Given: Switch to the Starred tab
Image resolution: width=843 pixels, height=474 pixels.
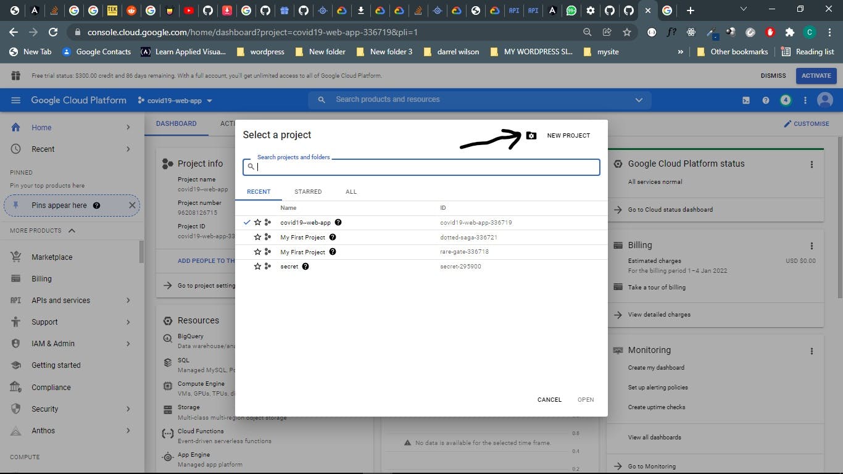Looking at the screenshot, I should coord(308,191).
